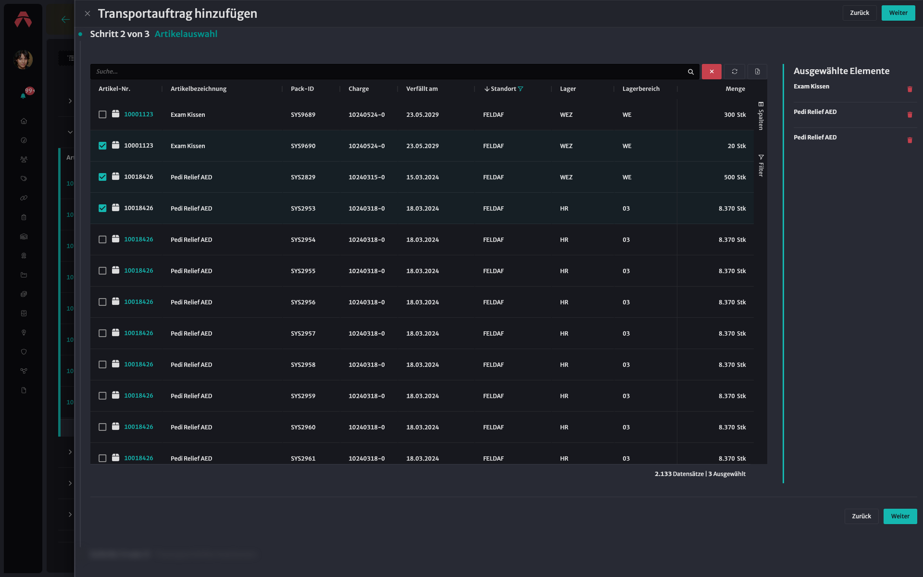The height and width of the screenshot is (577, 923).
Task: Sort by the Standort column header
Action: pos(503,89)
